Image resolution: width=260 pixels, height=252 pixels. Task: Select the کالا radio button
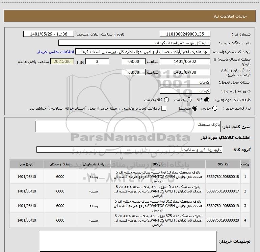[207, 100]
